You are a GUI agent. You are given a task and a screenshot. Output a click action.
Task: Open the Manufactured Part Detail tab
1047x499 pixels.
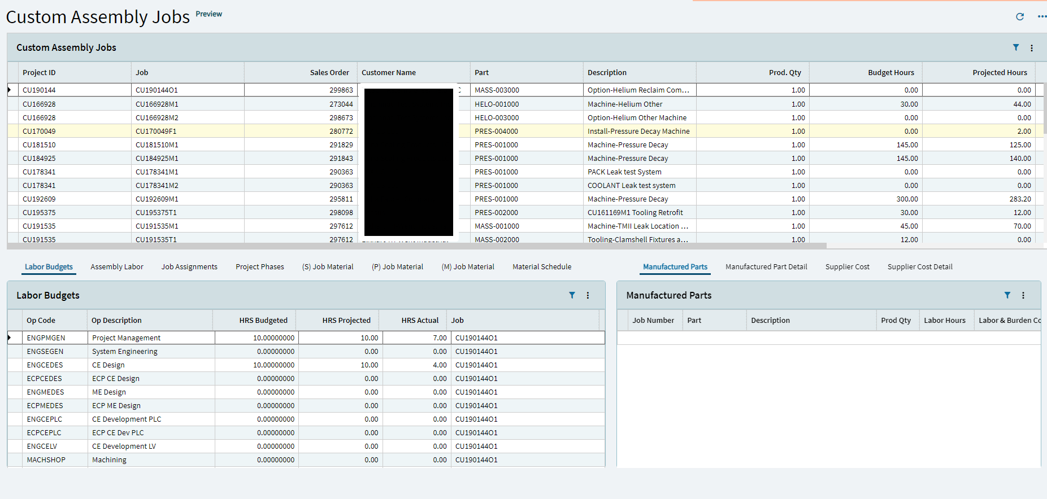pos(766,267)
